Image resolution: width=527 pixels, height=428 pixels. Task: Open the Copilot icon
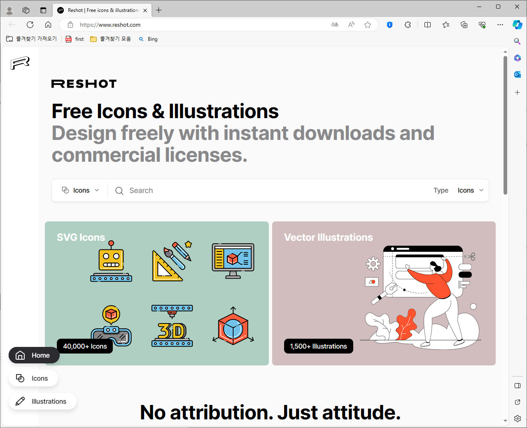(x=517, y=25)
